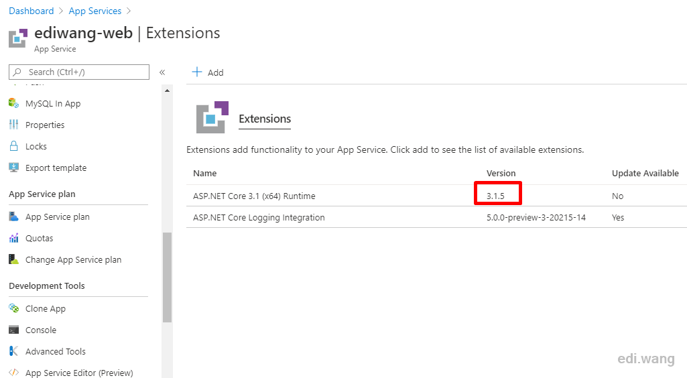Focus the Search (Ctrl+/) field
The height and width of the screenshot is (378, 687).
point(79,72)
